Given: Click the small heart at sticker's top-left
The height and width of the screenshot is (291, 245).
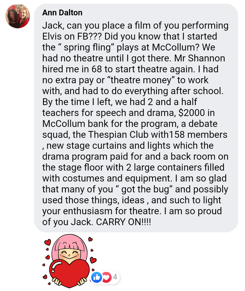Looking at the screenshot, I should pyautogui.click(x=48, y=242).
